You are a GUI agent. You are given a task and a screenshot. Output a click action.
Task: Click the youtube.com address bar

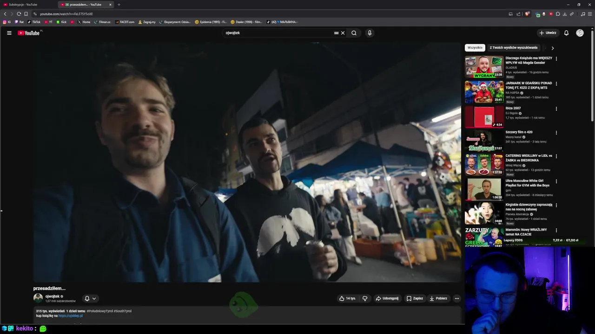[x=270, y=14]
